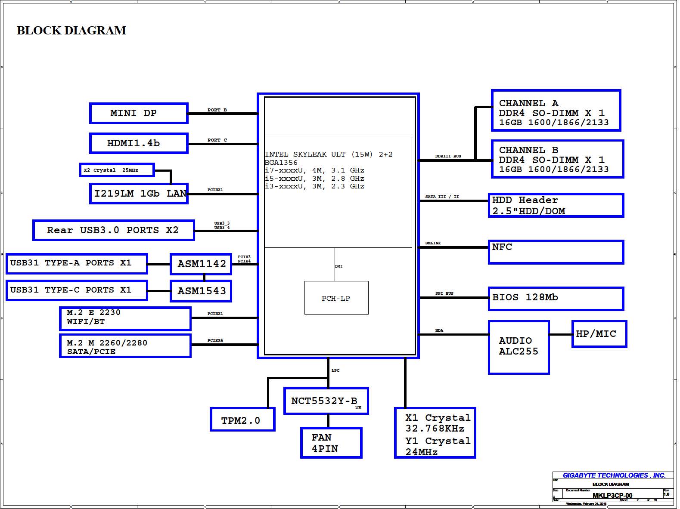Click the DDRIII BUS label
This screenshot has height=509, width=680.
[448, 156]
